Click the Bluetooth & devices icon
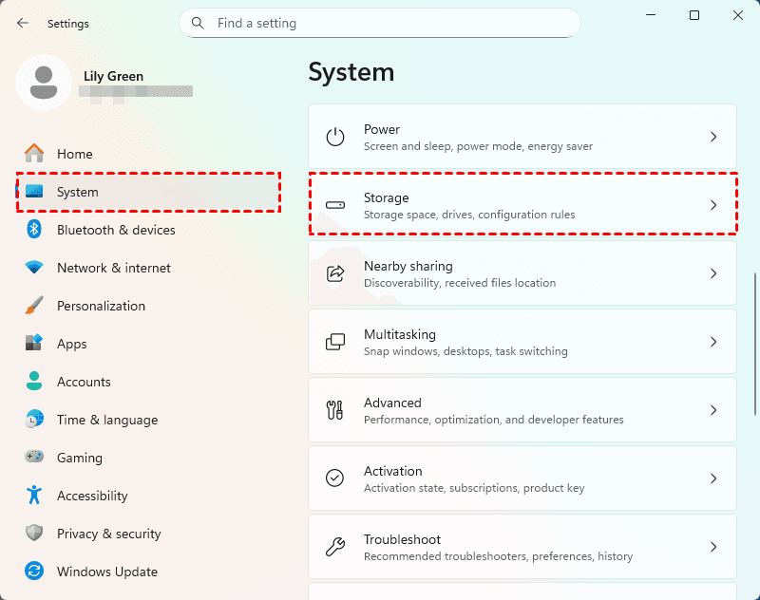 (x=34, y=230)
